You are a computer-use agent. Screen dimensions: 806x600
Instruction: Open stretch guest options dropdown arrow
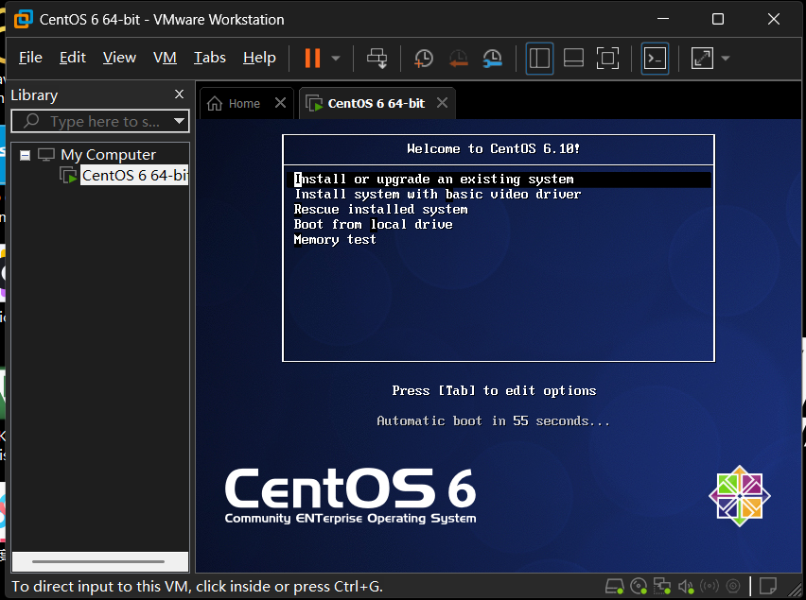pos(726,58)
